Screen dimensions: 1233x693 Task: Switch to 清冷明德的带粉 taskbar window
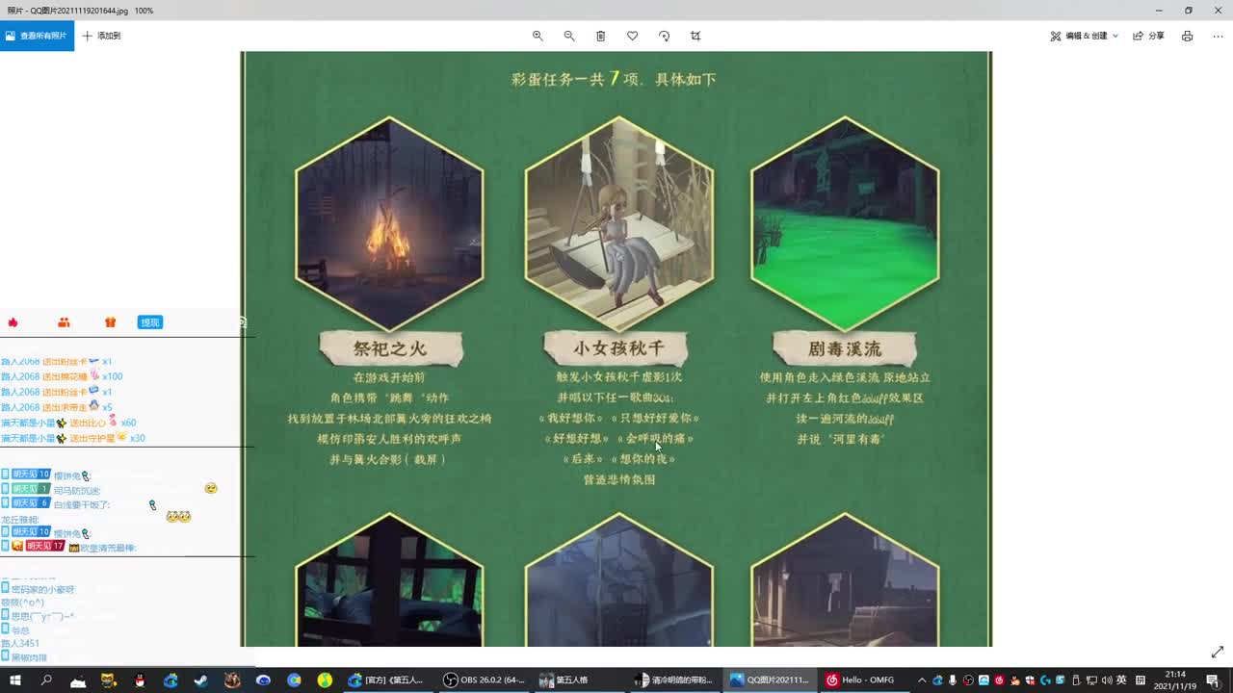point(673,680)
